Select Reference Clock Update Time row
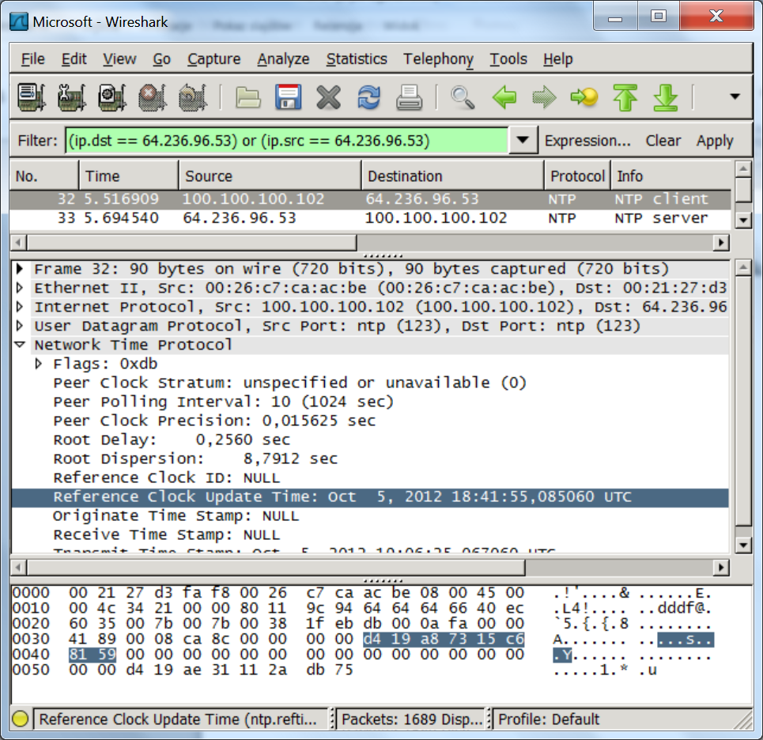 pyautogui.click(x=370, y=497)
